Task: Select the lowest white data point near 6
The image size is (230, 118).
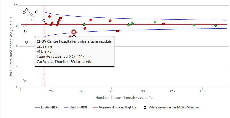Action: tap(24, 80)
